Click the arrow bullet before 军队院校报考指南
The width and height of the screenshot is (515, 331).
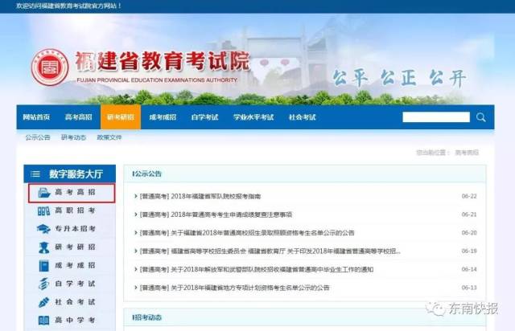136,196
